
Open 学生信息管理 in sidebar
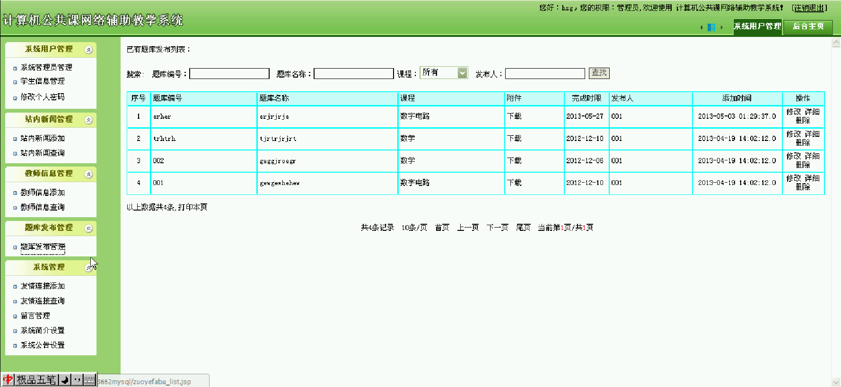coord(43,81)
